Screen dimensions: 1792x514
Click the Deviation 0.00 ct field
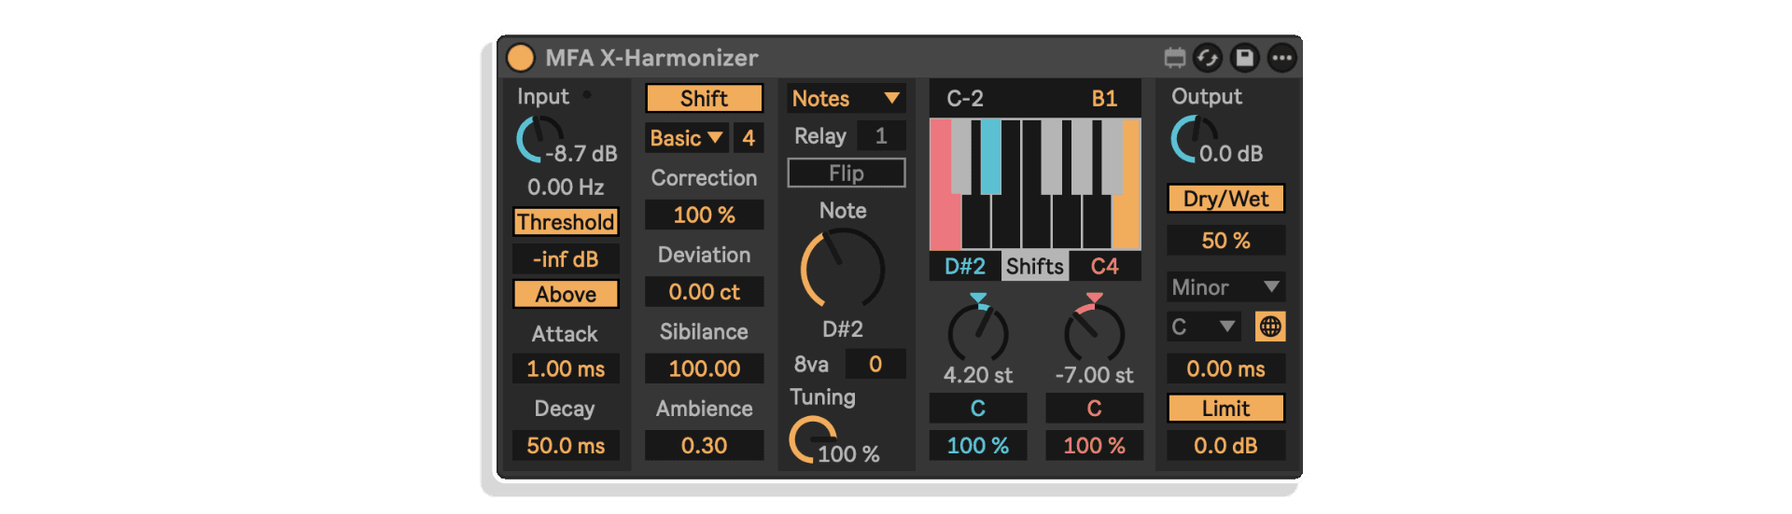pos(705,292)
